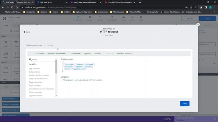Choose Output of another node
218x122 pixels.
pos(38,79)
